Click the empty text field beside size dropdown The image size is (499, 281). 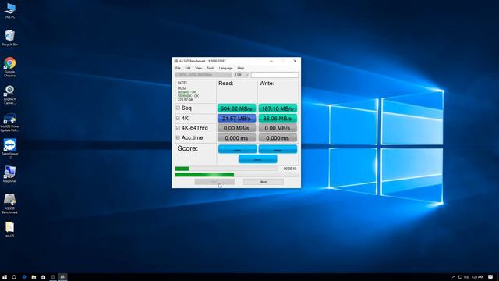(275, 75)
